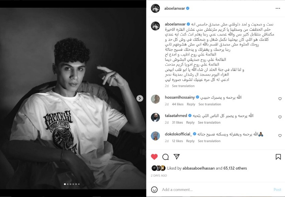Unlike the post with the red heart
285x197 pixels.
pos(154,157)
